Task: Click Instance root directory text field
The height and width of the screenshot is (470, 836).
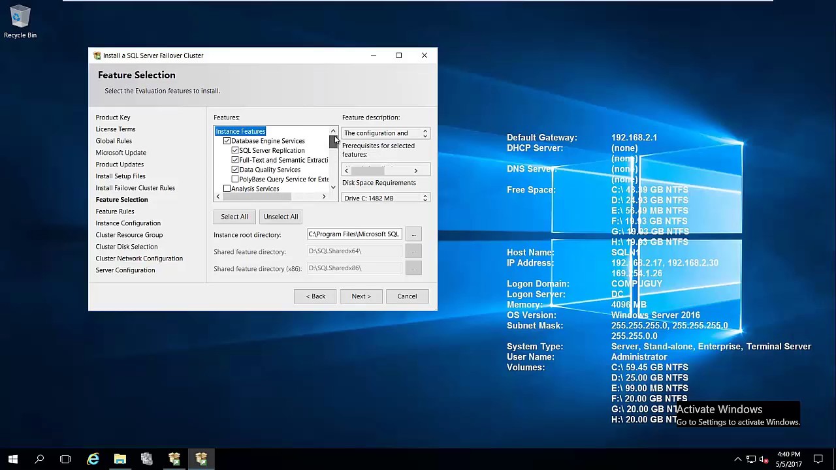Action: tap(355, 234)
